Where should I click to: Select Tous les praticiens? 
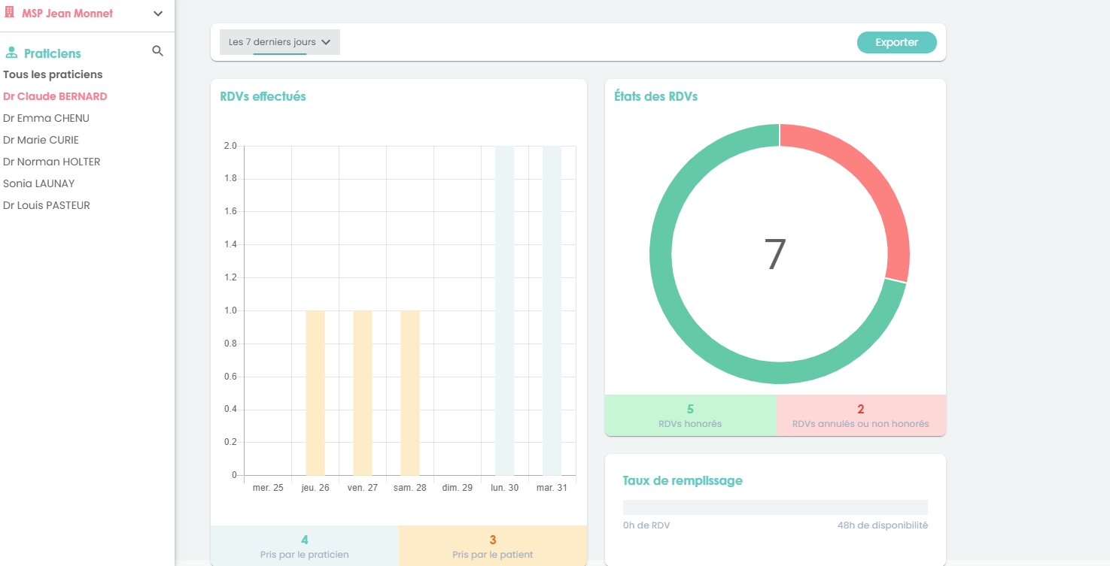[53, 74]
